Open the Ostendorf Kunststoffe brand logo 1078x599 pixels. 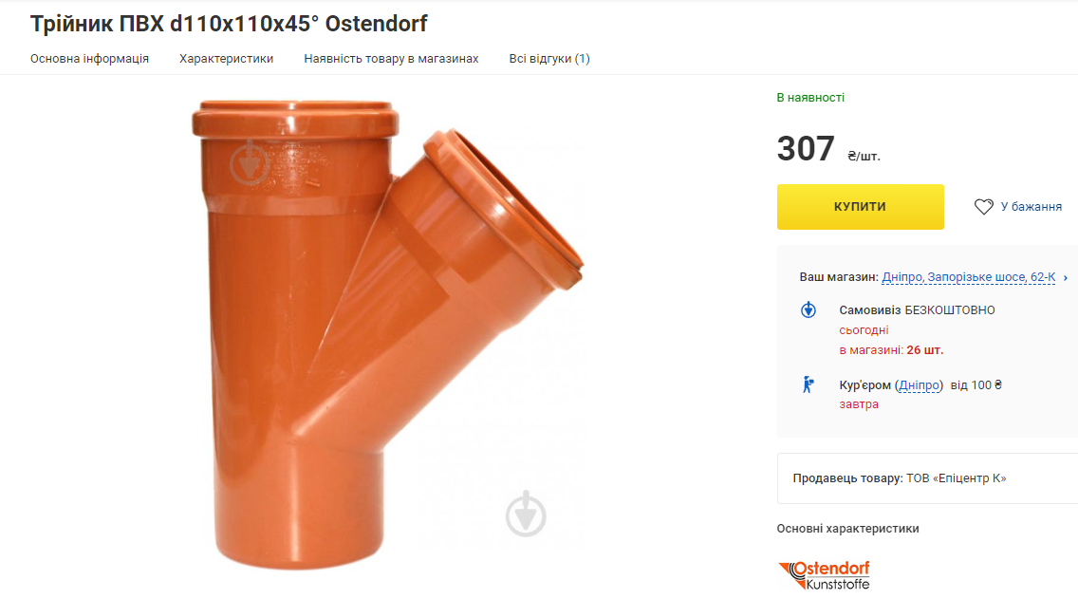coord(825,575)
